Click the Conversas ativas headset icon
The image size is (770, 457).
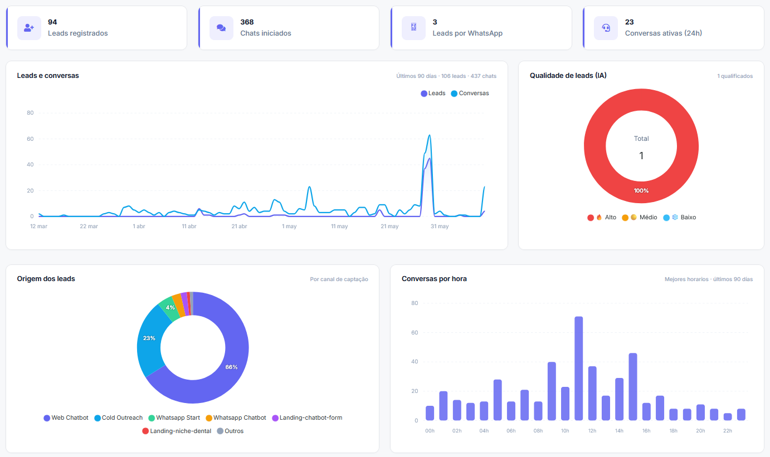point(606,28)
